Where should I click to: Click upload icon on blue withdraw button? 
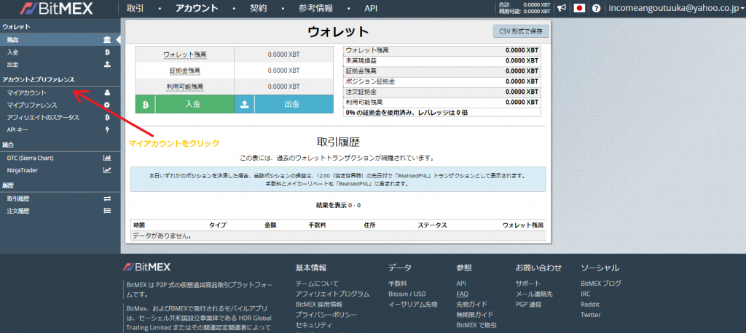pos(245,105)
